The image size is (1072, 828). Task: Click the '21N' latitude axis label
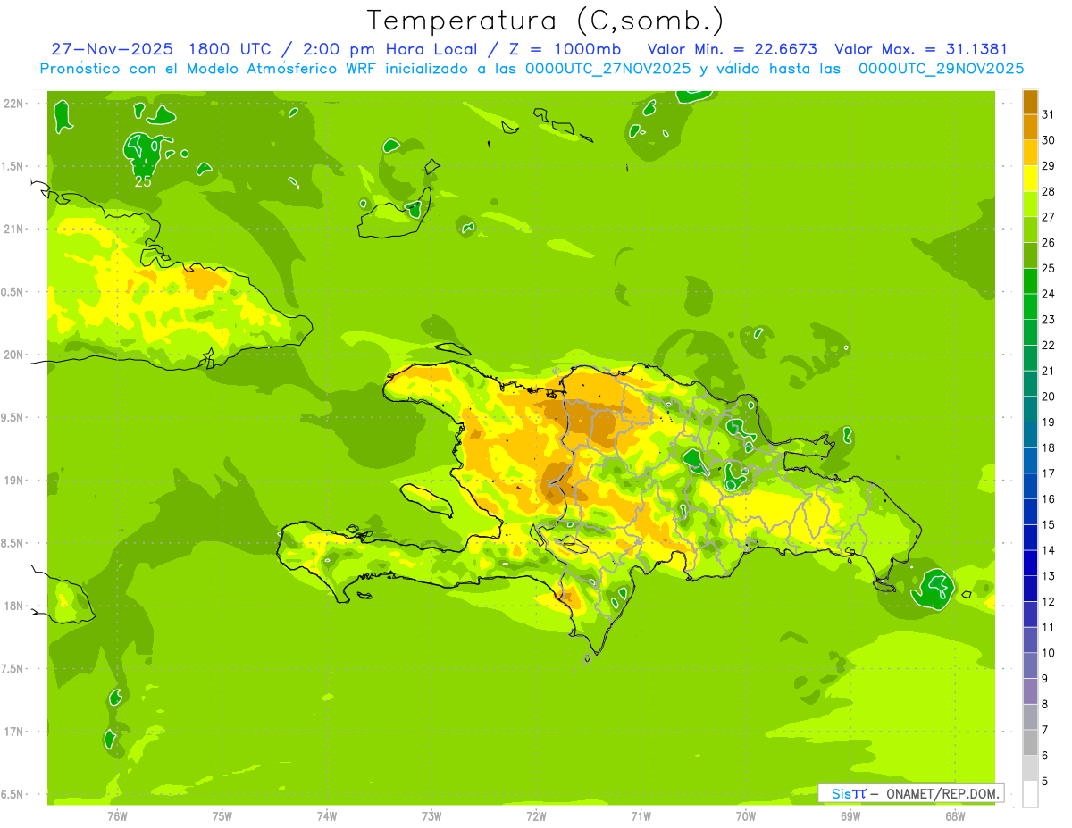pos(13,230)
